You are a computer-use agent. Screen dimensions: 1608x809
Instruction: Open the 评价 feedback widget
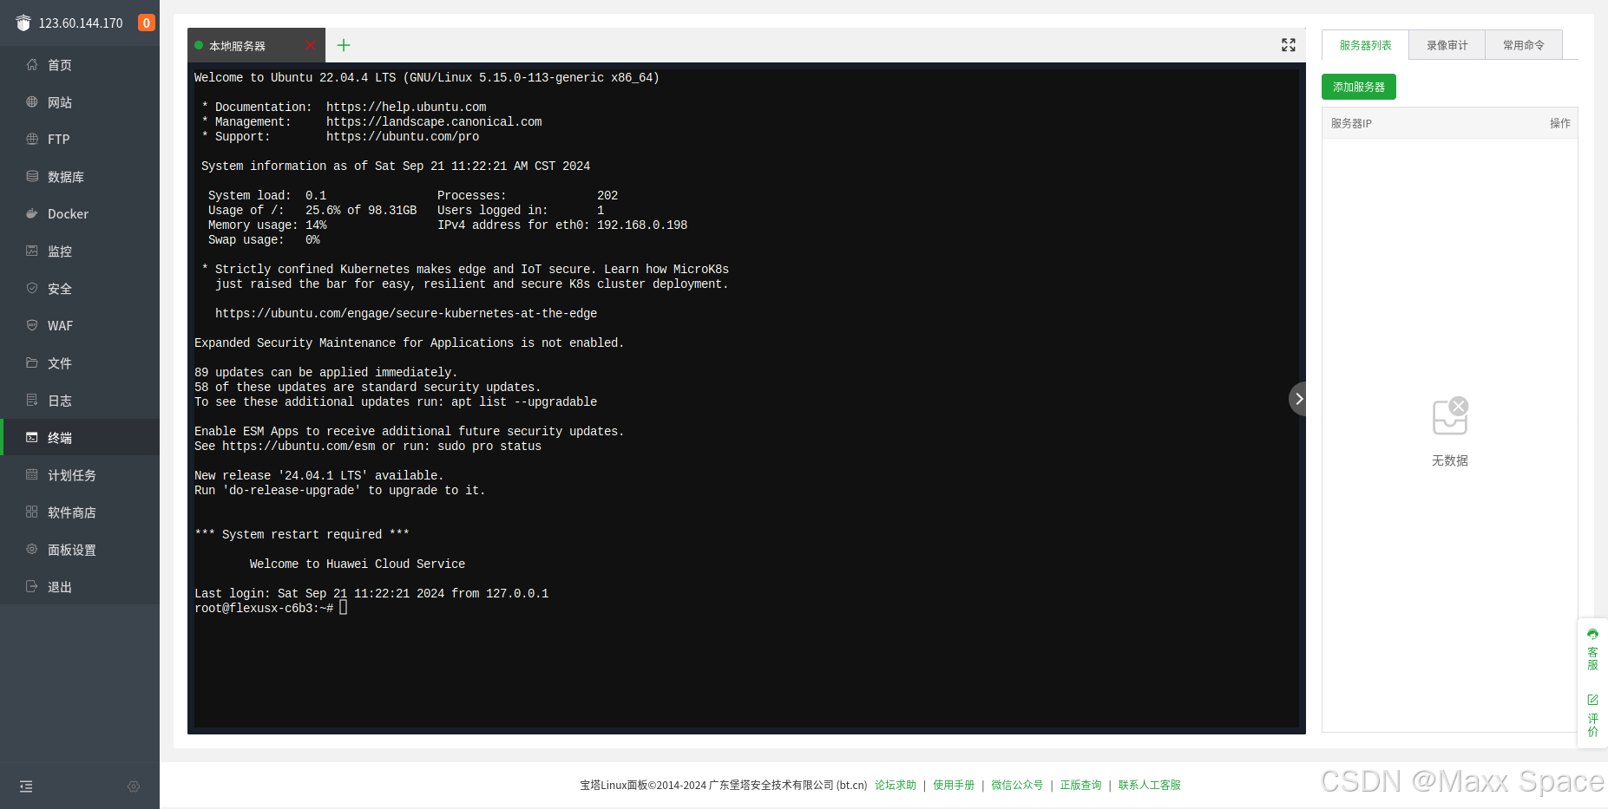[1592, 715]
